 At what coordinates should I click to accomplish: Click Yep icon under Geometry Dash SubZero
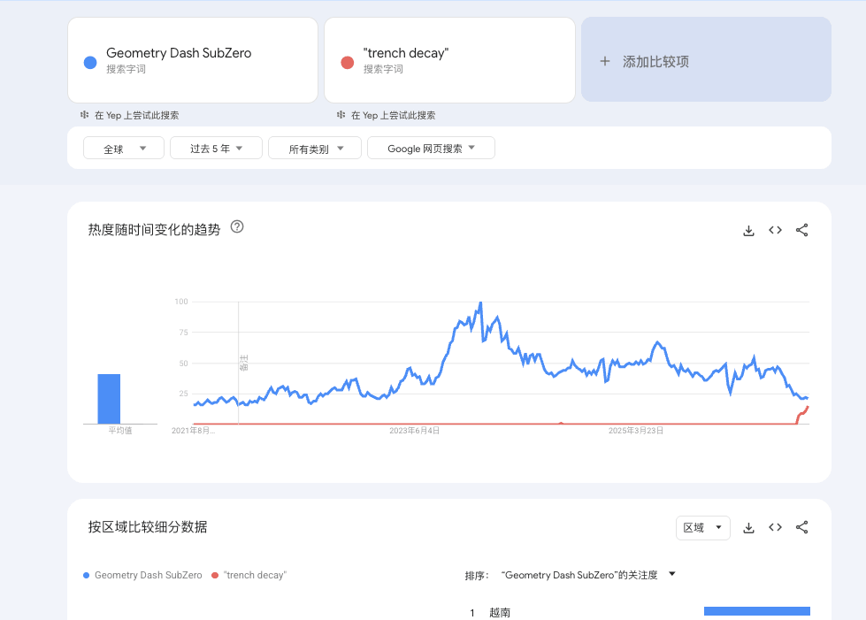pos(85,115)
